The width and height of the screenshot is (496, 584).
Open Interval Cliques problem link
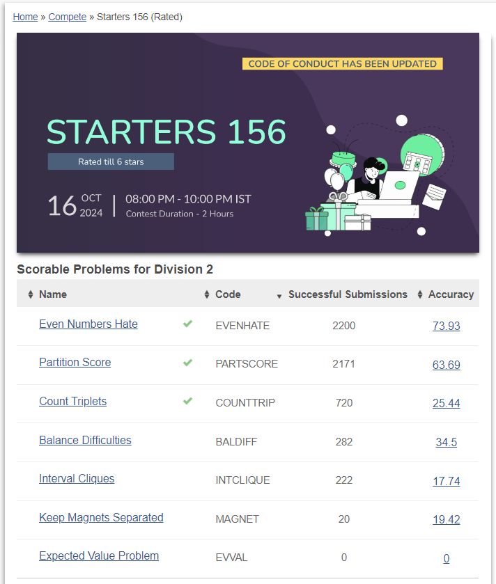(77, 479)
